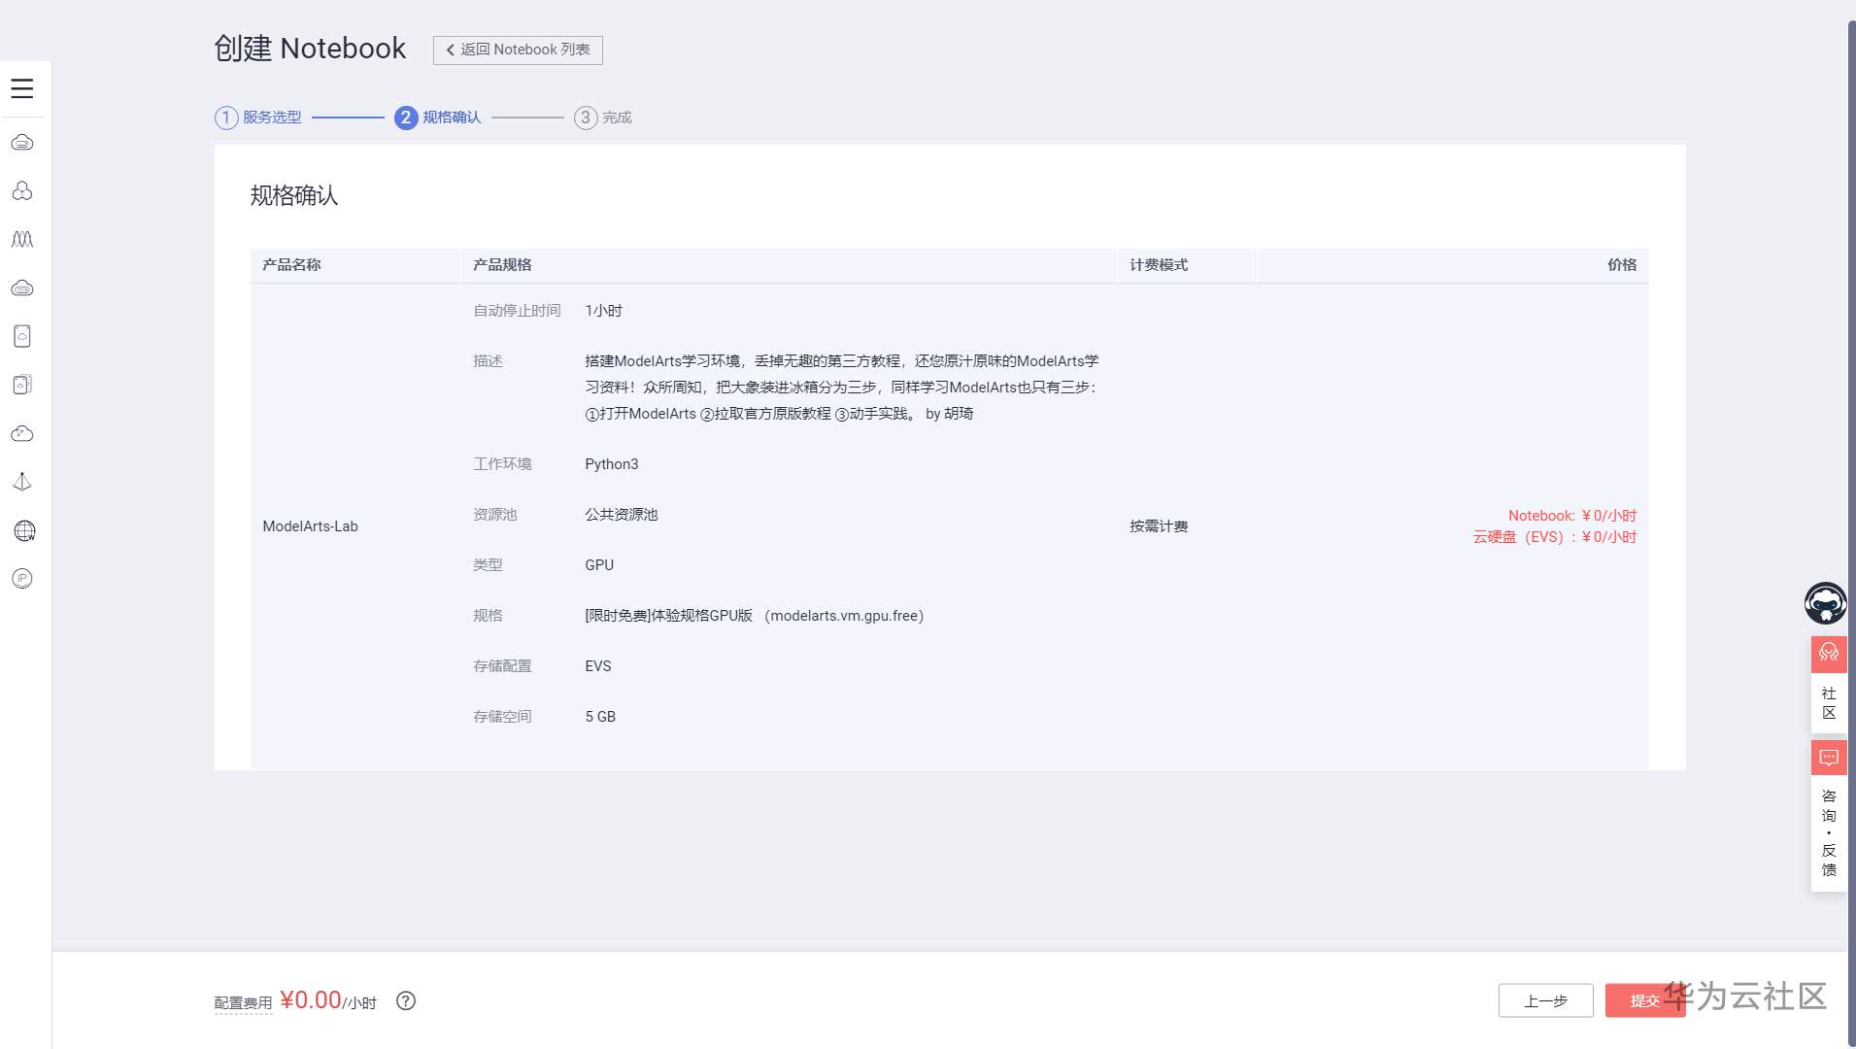Image resolution: width=1856 pixels, height=1049 pixels.
Task: Click the description text starting 搭建ModelArts学习环境
Action: 842,388
